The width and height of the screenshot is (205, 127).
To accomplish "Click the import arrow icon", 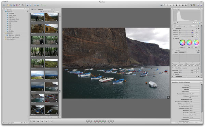I will pos(4,5).
